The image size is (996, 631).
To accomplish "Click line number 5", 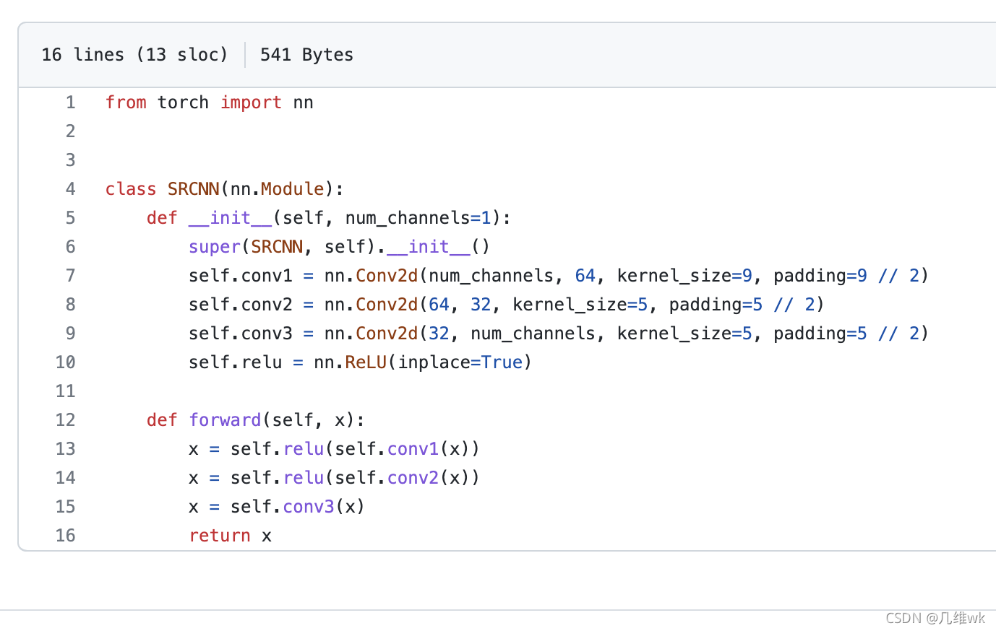I will (70, 218).
